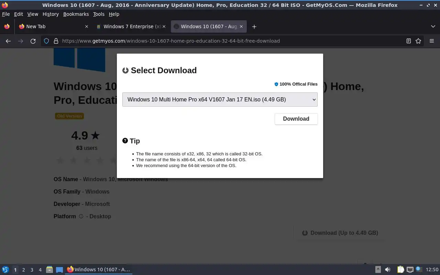Open tracking protection shield info
Screen dimensions: 440x275
[46, 41]
